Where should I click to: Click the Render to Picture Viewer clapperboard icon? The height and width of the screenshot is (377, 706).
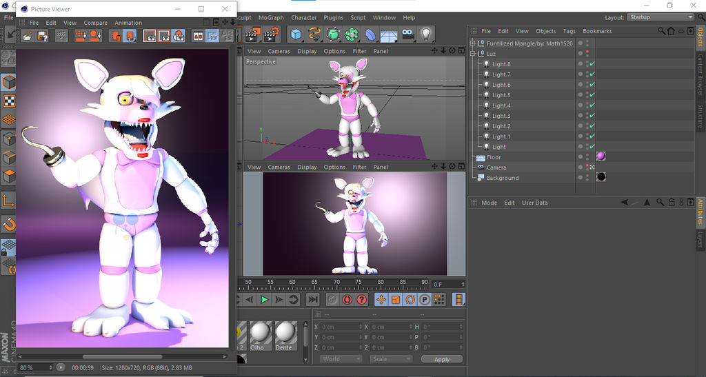(253, 34)
